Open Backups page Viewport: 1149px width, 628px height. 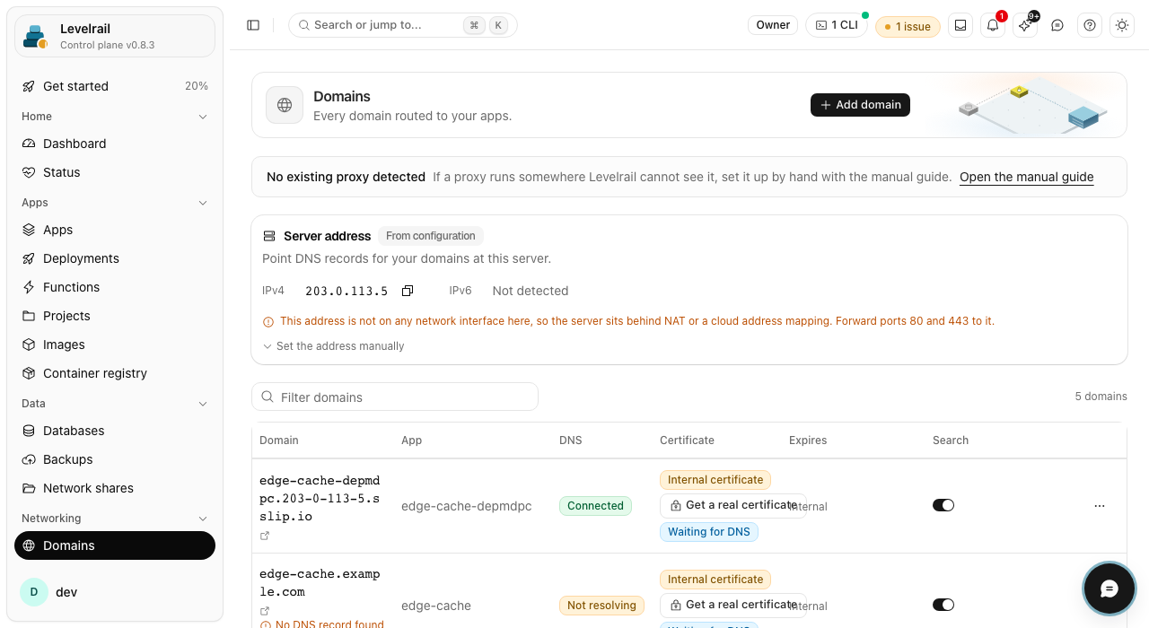[x=115, y=459]
